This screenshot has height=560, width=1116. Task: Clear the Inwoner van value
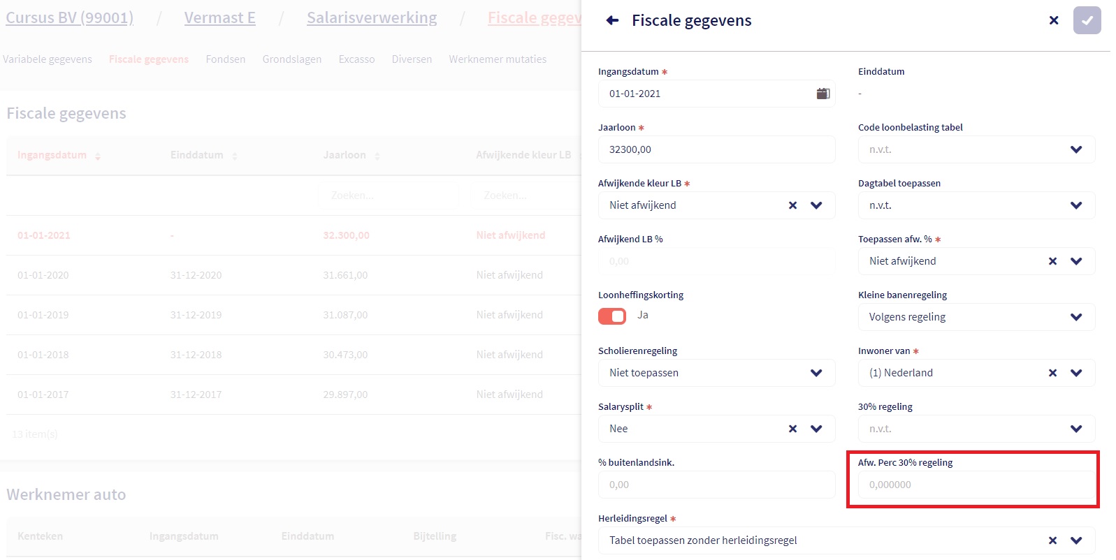point(1052,373)
